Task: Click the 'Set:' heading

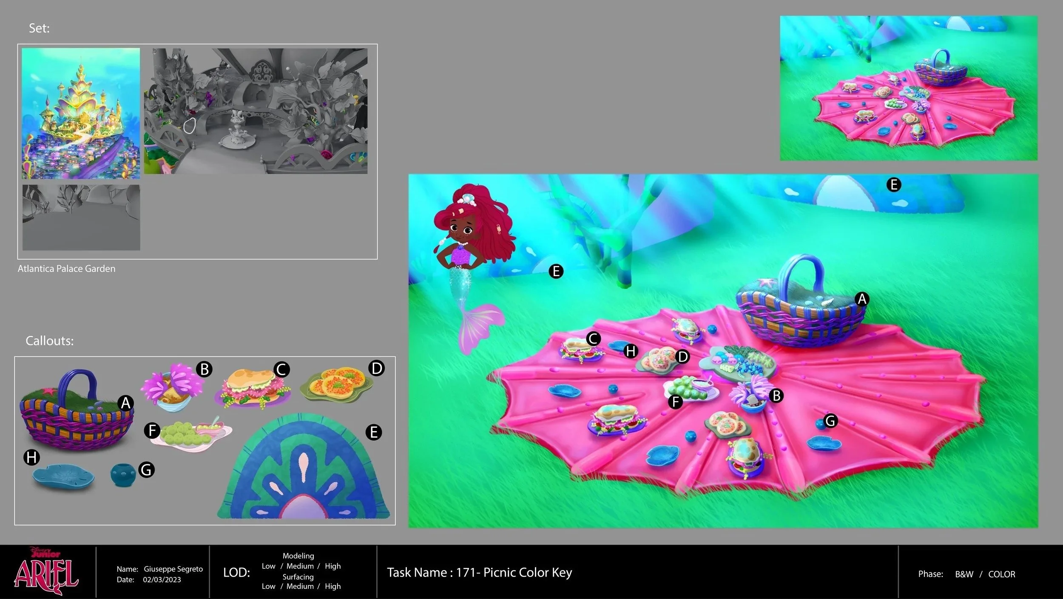Action: tap(39, 28)
